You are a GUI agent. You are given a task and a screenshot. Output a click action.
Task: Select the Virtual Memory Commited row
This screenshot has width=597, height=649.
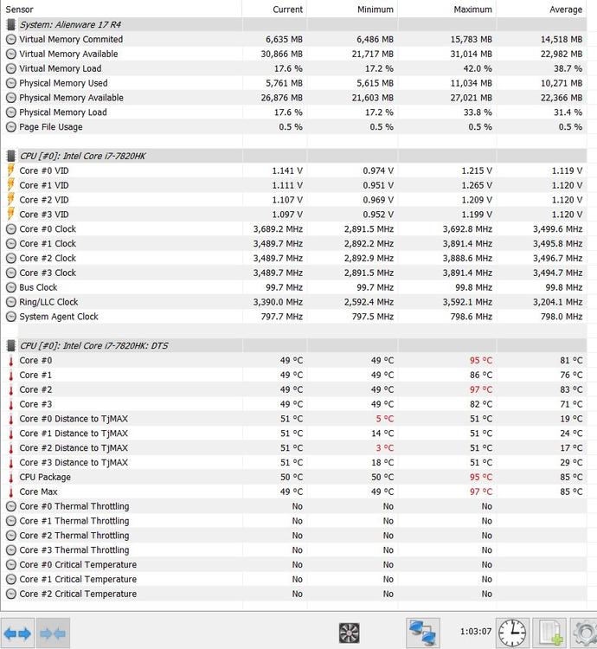tap(71, 39)
